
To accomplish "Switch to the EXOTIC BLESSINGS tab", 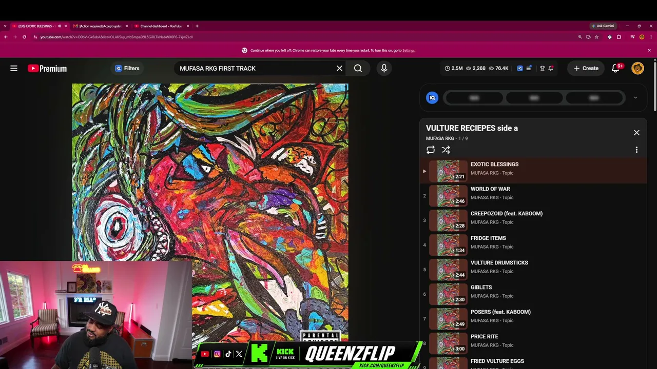I will point(39,26).
